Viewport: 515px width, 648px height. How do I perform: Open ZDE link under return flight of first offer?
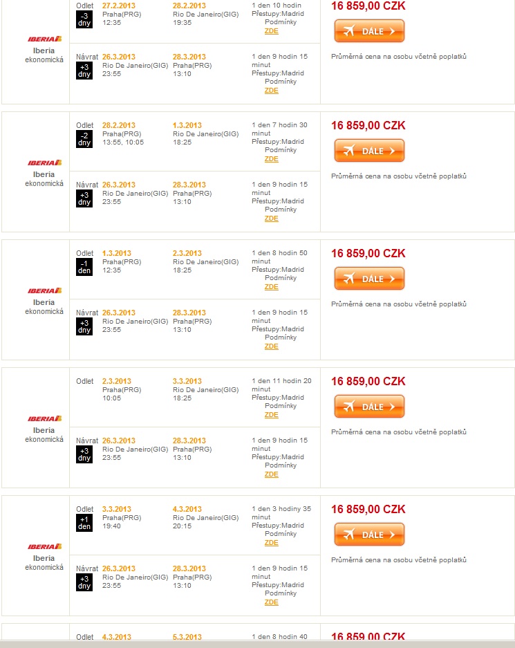coord(272,91)
